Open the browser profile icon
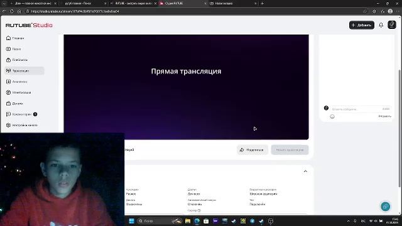This screenshot has width=402, height=226. point(390,11)
